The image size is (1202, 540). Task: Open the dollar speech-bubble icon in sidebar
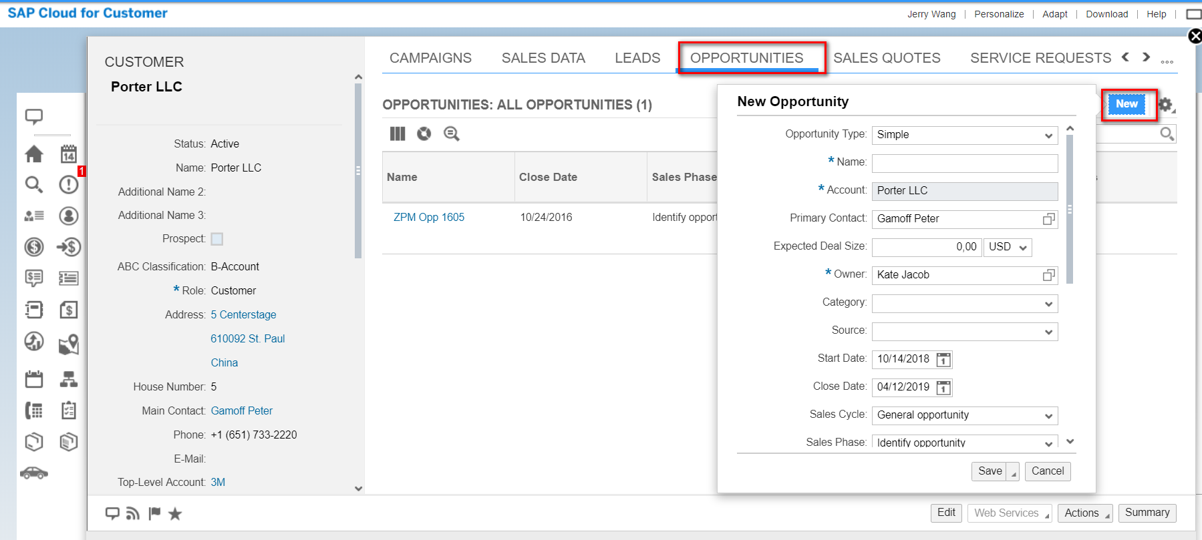coord(34,278)
